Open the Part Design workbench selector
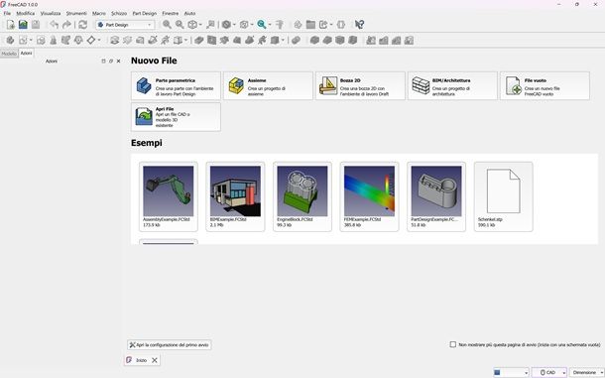 coord(125,25)
